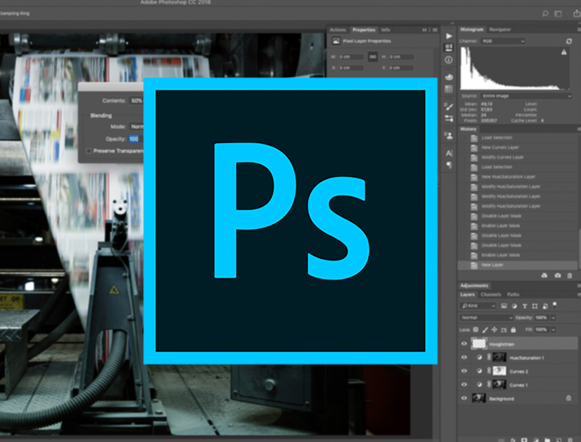Viewport: 581px width, 442px height.
Task: Click layer Opacity 100% field
Action: pyautogui.click(x=542, y=318)
